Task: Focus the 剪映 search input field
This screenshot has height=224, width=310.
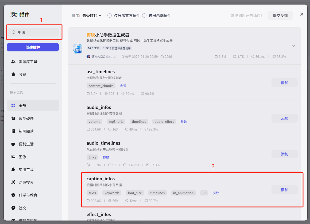Action: [33, 32]
